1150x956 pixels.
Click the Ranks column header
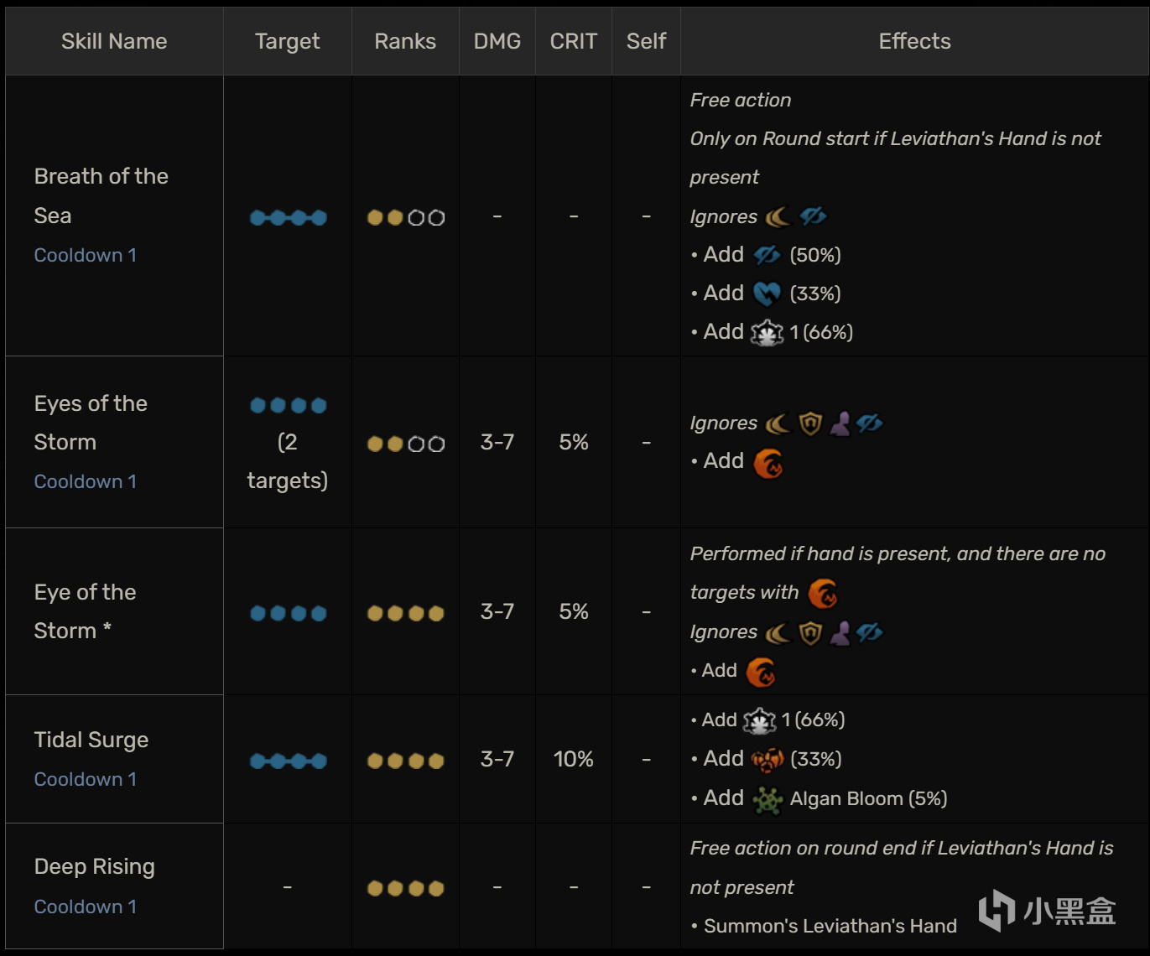[405, 41]
